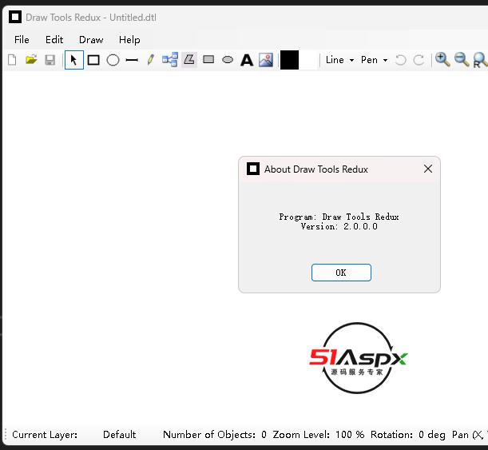Click the black line color swatch
Image resolution: width=488 pixels, height=450 pixels.
coord(289,60)
